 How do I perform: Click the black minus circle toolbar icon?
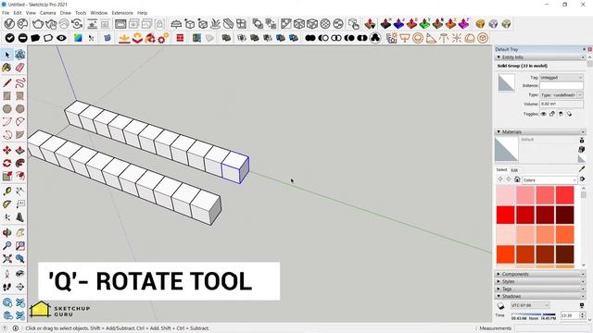coord(22,38)
